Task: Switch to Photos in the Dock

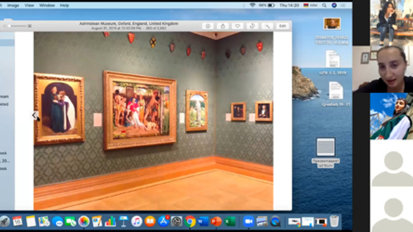Action: click(x=84, y=222)
